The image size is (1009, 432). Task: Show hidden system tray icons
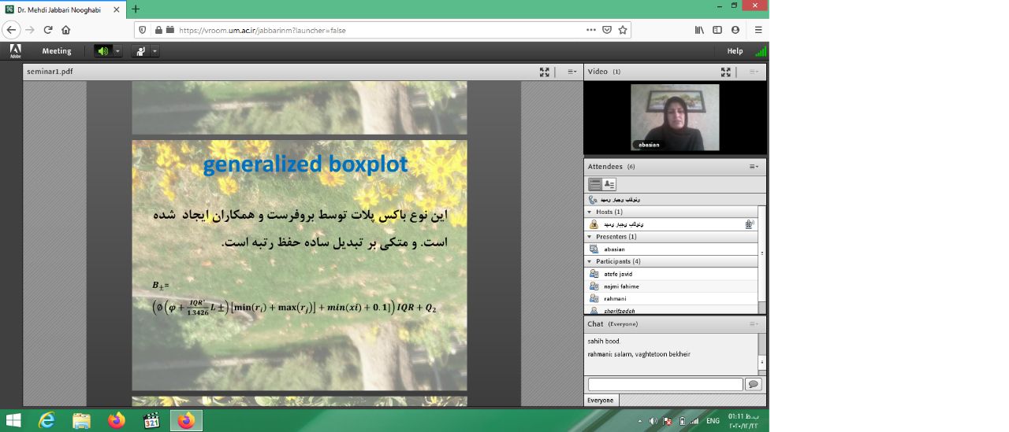pos(639,421)
